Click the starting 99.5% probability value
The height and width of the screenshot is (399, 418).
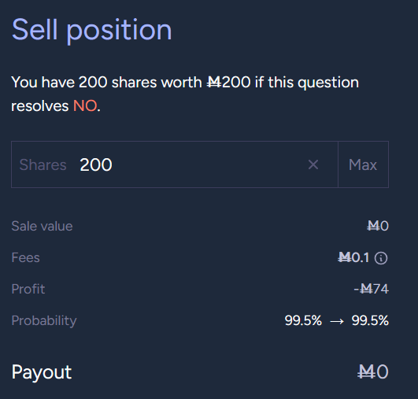pos(303,320)
